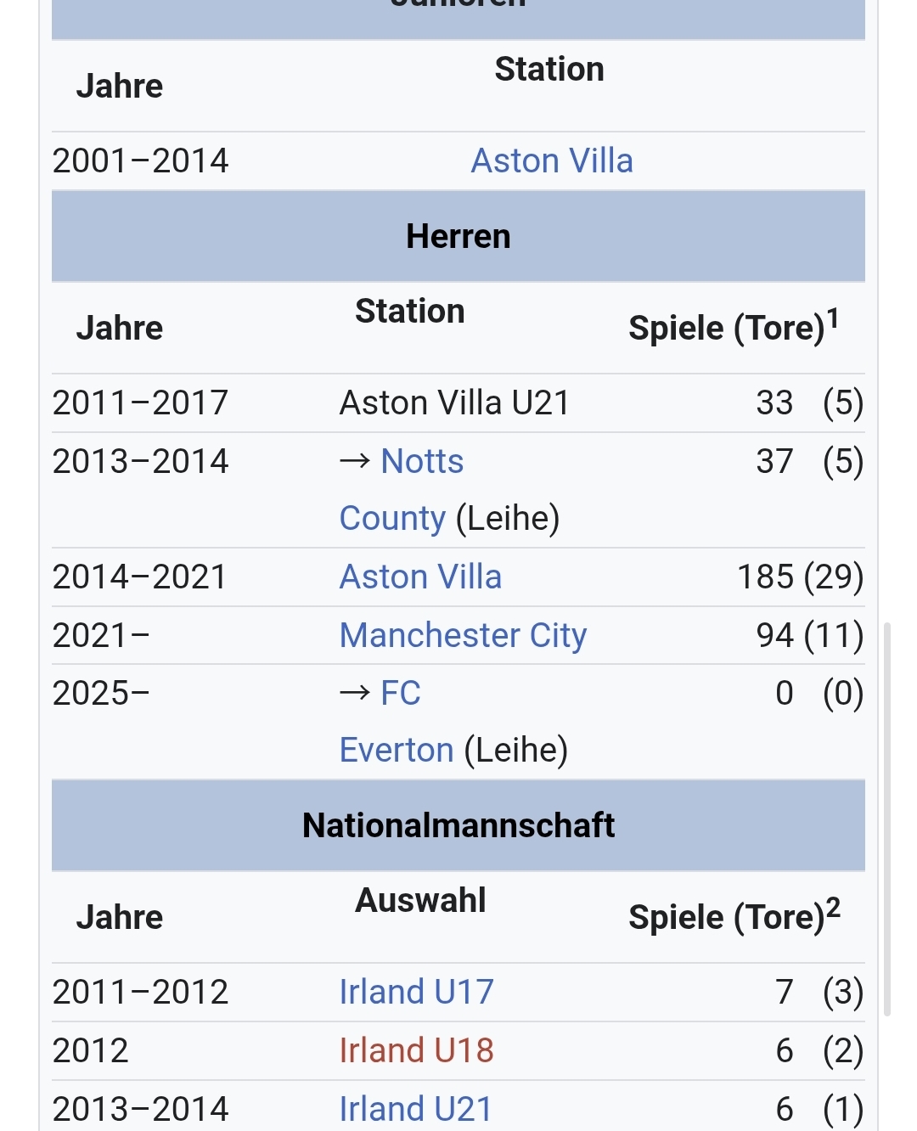The width and height of the screenshot is (917, 1131).
Task: Click the 2025– year entry
Action: [x=101, y=693]
